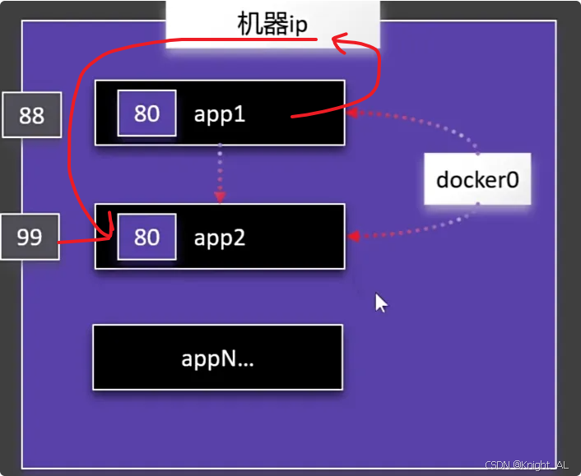Click the 机器ip label box
The image size is (581, 476).
[x=272, y=24]
